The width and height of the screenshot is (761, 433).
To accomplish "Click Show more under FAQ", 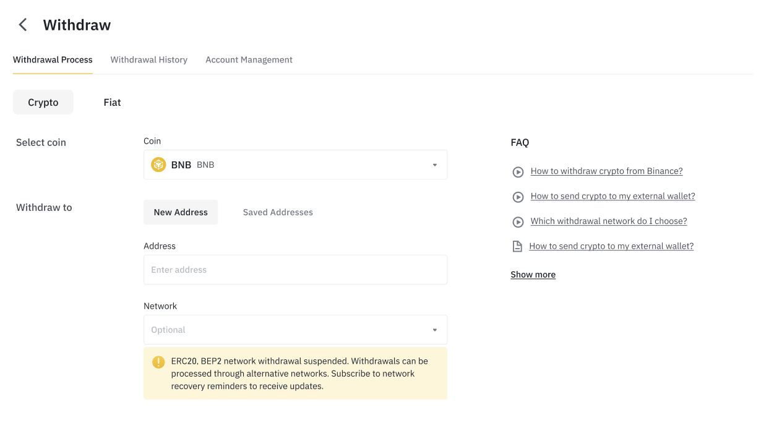I will tap(533, 275).
